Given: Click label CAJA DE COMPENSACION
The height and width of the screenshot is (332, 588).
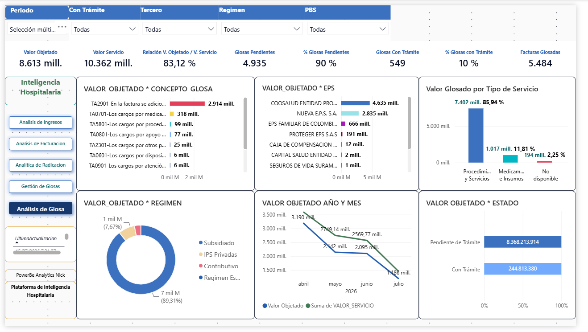Looking at the screenshot, I should (x=303, y=144).
